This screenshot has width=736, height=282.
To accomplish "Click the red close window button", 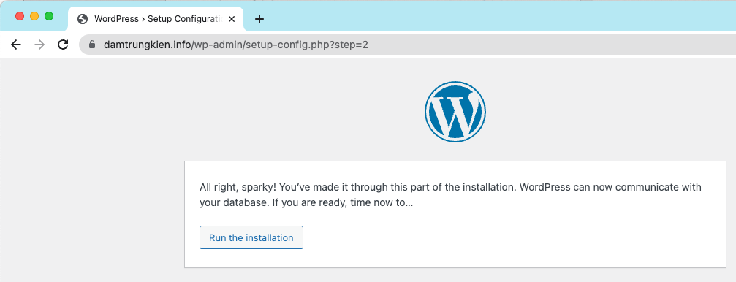I will 20,16.
